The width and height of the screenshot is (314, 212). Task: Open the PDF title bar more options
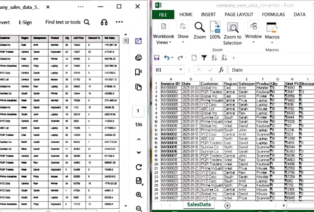click(80, 7)
